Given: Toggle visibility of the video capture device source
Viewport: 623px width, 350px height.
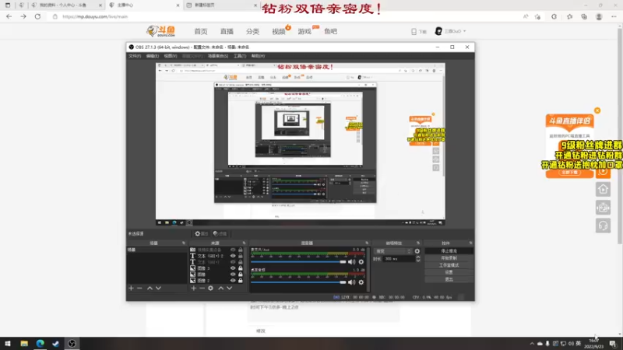Looking at the screenshot, I should coord(233,250).
